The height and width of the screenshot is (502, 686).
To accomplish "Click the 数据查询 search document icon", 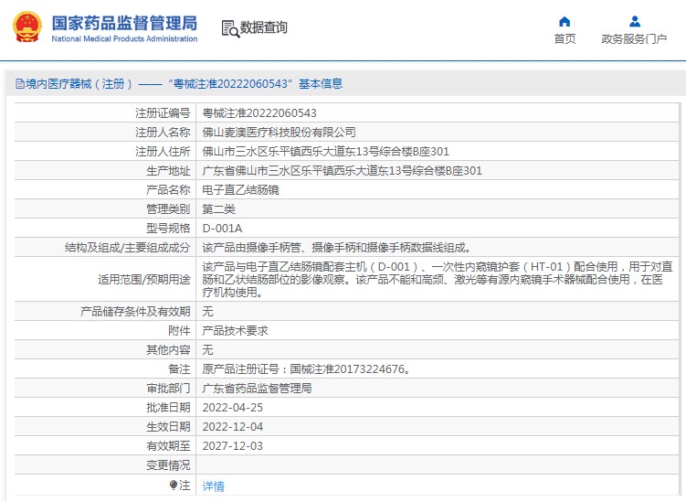I will 229,27.
